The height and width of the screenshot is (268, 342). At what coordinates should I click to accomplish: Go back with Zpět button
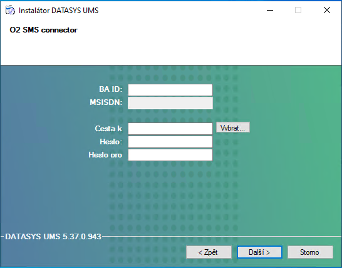(x=209, y=252)
